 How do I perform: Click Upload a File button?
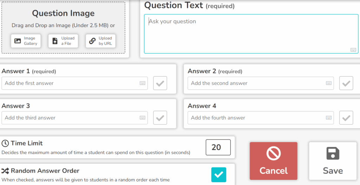(63, 41)
